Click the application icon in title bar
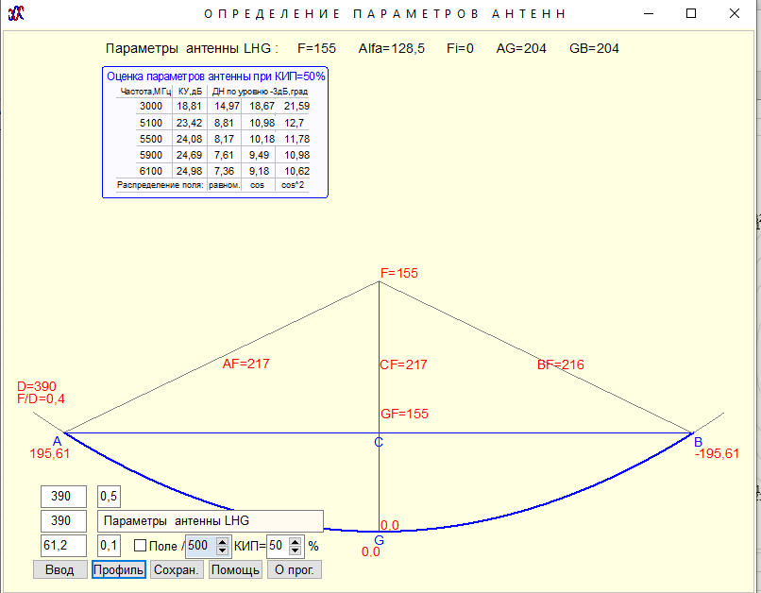The image size is (761, 593). (x=15, y=13)
